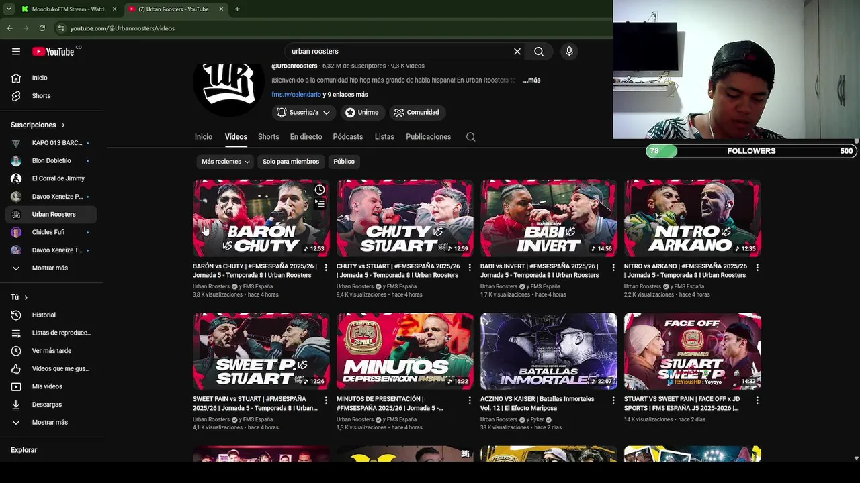Open y 9 enlaces más link
This screenshot has height=483, width=860.
coord(345,95)
